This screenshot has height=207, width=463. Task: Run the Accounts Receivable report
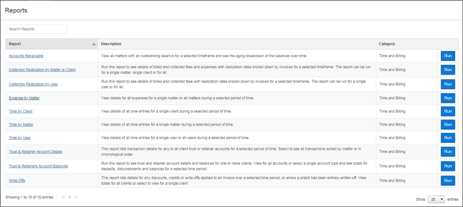448,56
